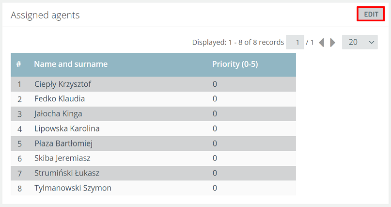Select the Ciepły Krzysztof row
The height and width of the screenshot is (207, 391).
tap(154, 84)
